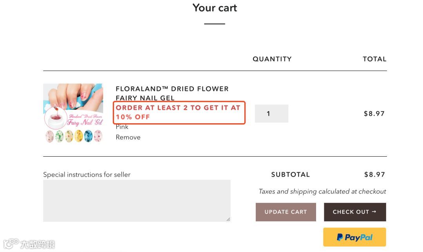Viewport: 423px width, 252px height.
Task: Click the taxes and shipping note
Action: tap(322, 192)
